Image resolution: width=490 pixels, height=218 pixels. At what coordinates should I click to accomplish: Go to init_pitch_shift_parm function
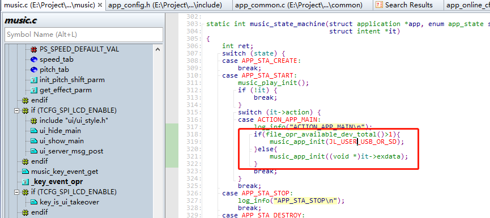click(x=72, y=80)
